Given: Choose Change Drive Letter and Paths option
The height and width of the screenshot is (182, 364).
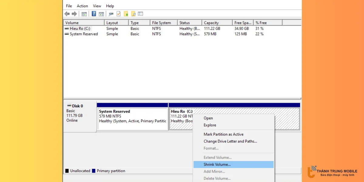Looking at the screenshot, I should pos(230,141).
